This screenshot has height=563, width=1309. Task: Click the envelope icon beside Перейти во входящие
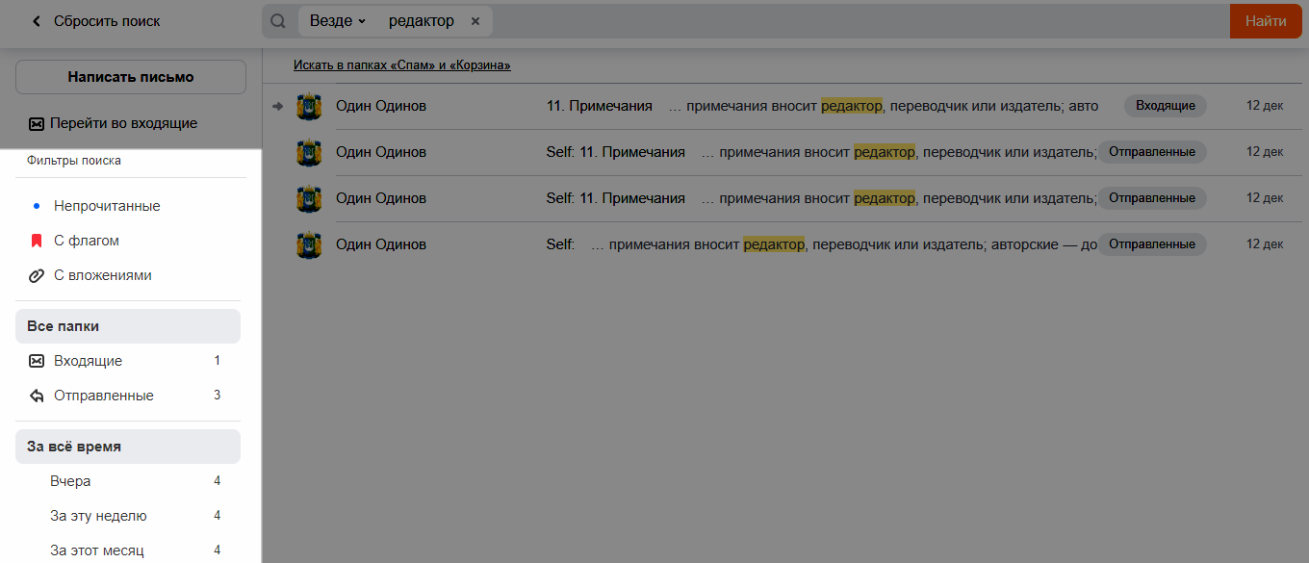(36, 123)
